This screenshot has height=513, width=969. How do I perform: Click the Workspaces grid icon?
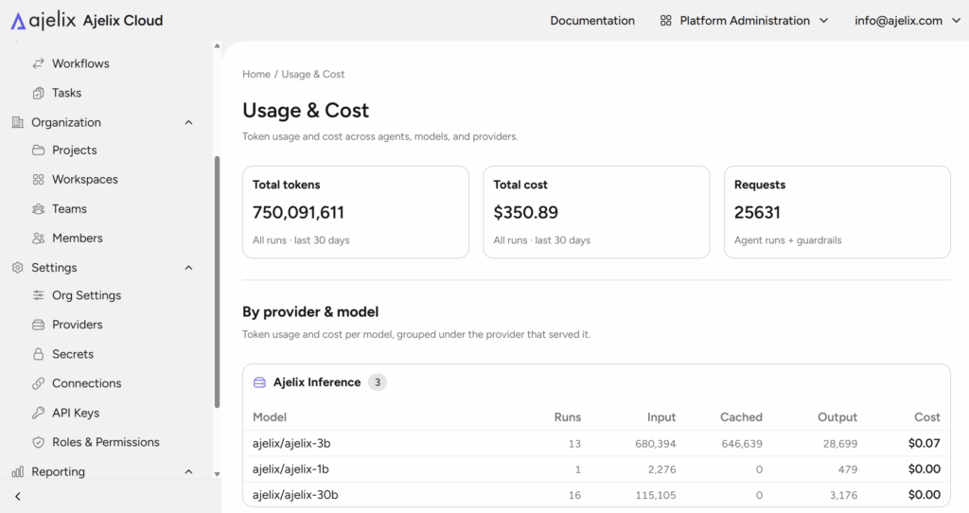pos(38,179)
